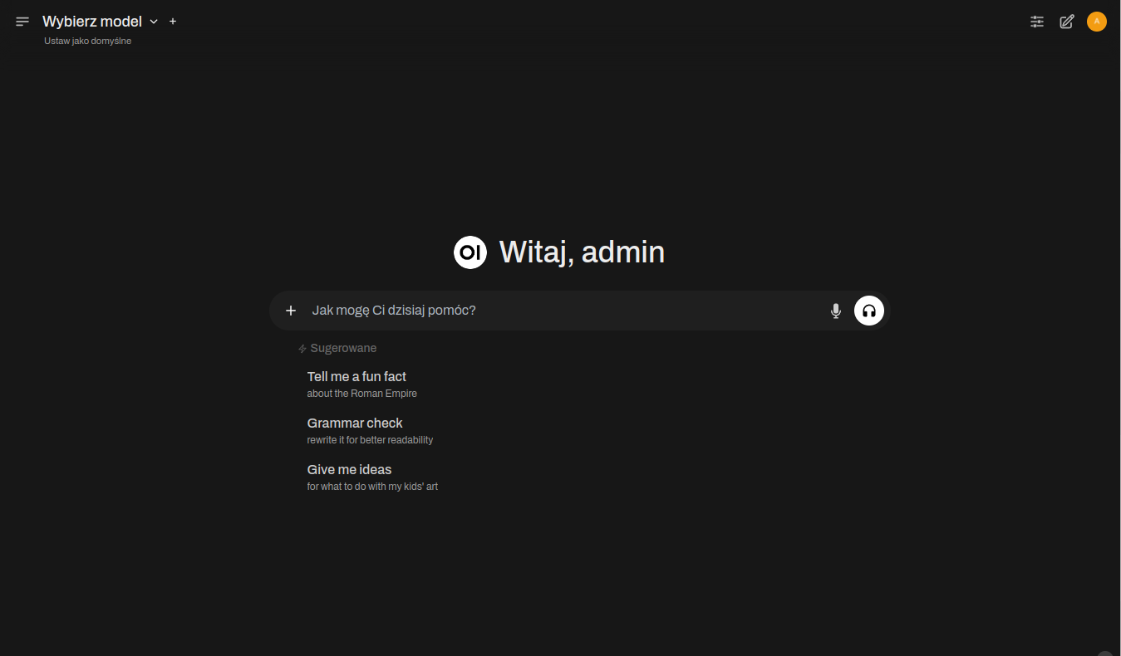
Task: Click the OI logo next to the greeting
Action: [470, 252]
